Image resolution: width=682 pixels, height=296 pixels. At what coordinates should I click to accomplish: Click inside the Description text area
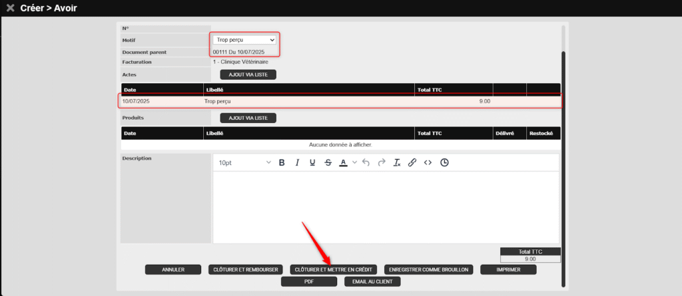click(386, 206)
